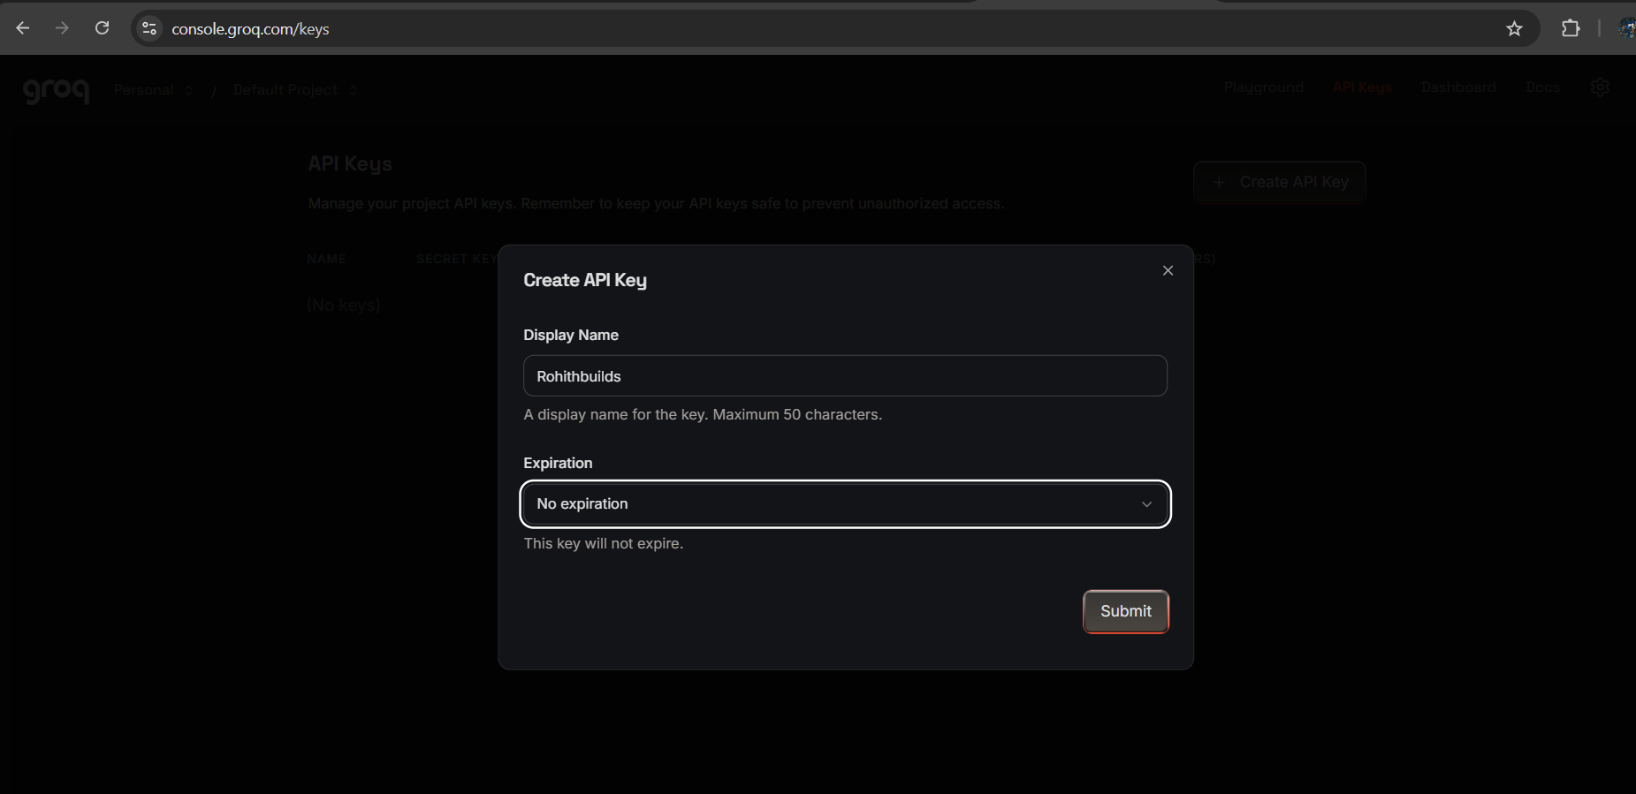Open the settings gear icon
The image size is (1636, 794).
coord(1600,87)
